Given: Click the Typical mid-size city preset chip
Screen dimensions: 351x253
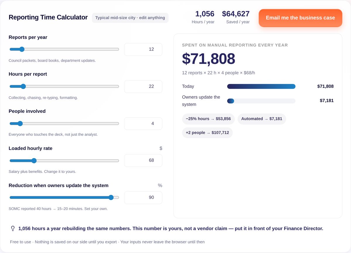Looking at the screenshot, I should 130,18.
